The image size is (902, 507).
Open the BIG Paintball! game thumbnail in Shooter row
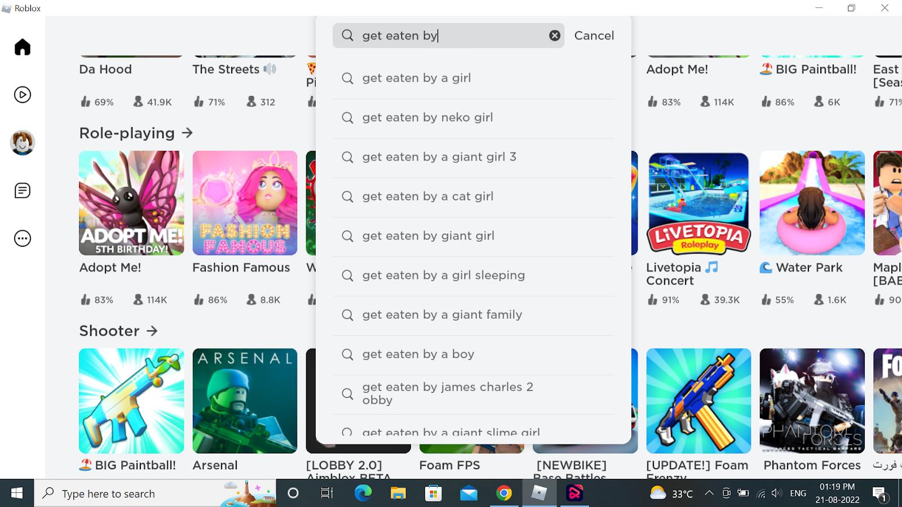click(x=131, y=401)
